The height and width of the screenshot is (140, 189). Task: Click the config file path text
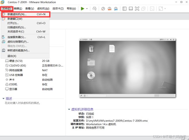tap(117, 121)
